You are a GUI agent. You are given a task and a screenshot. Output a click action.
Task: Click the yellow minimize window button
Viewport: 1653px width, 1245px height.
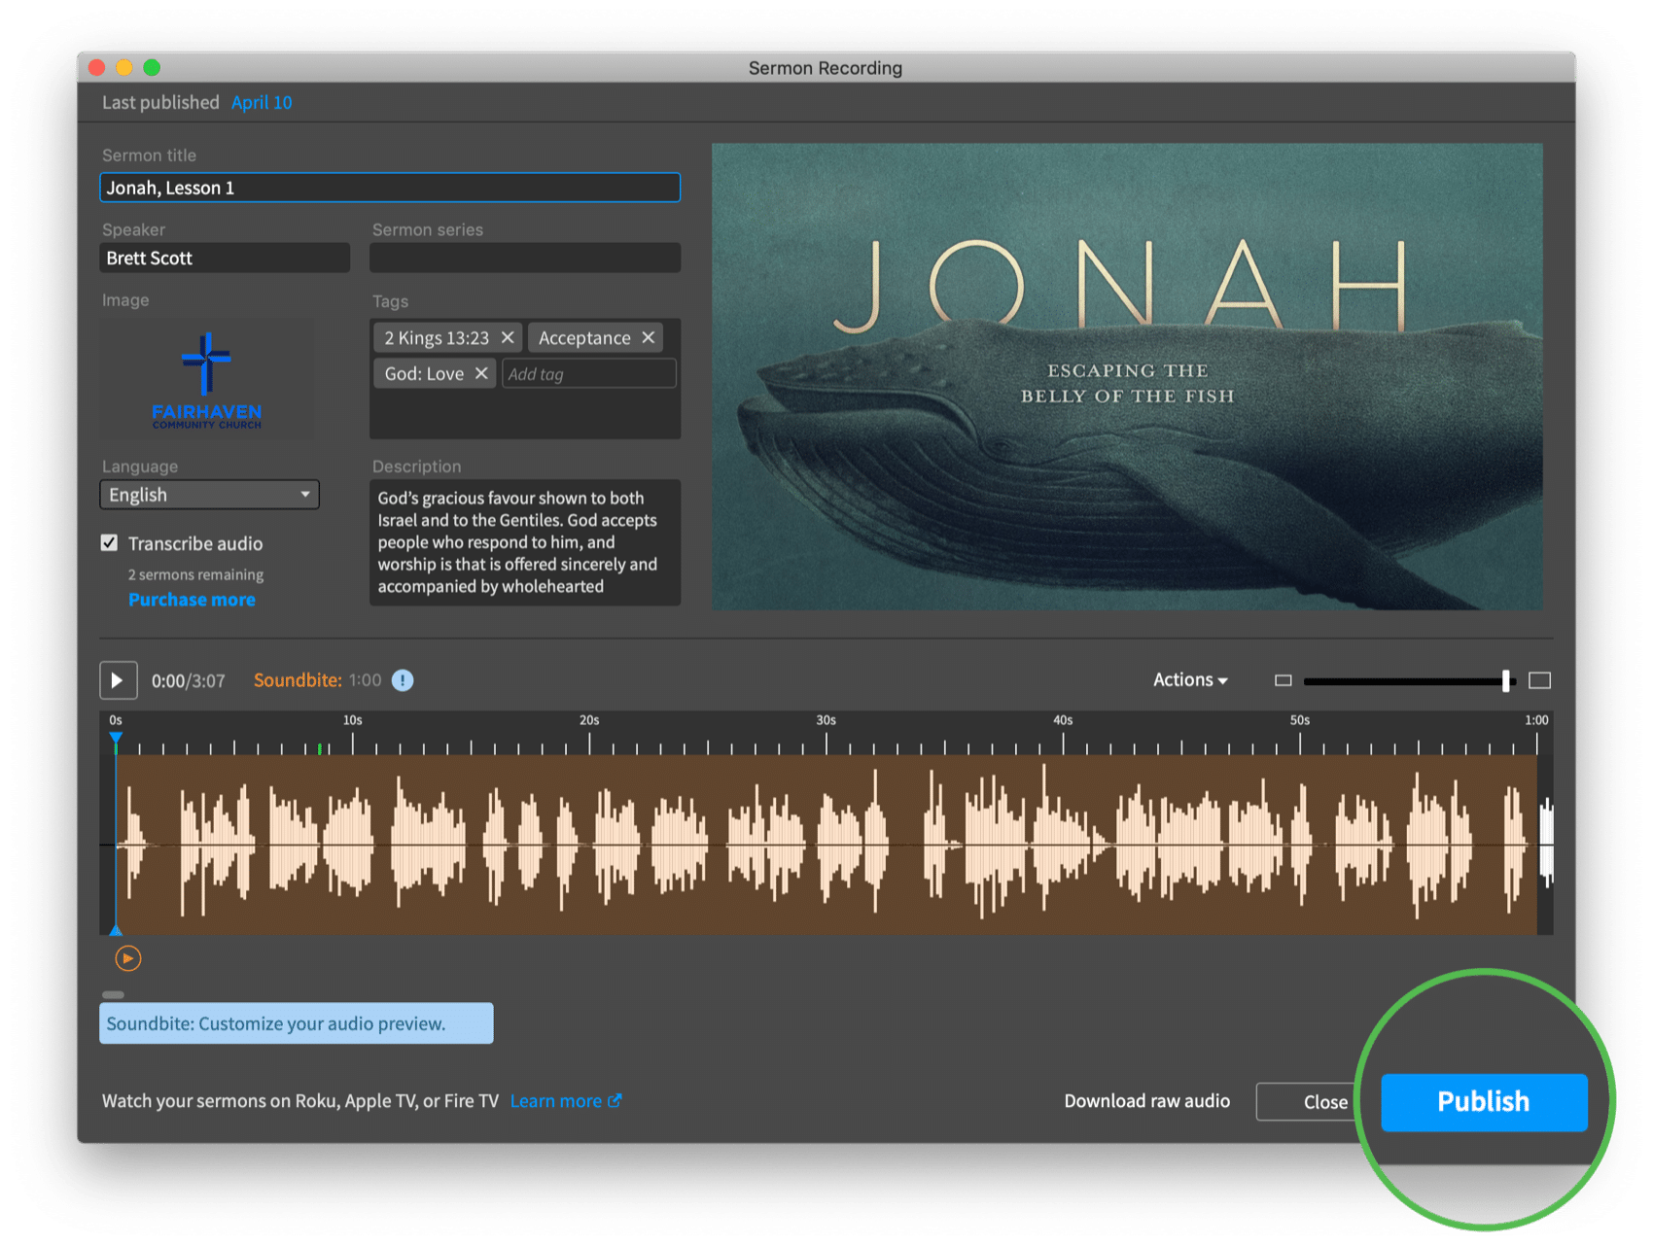tap(123, 67)
